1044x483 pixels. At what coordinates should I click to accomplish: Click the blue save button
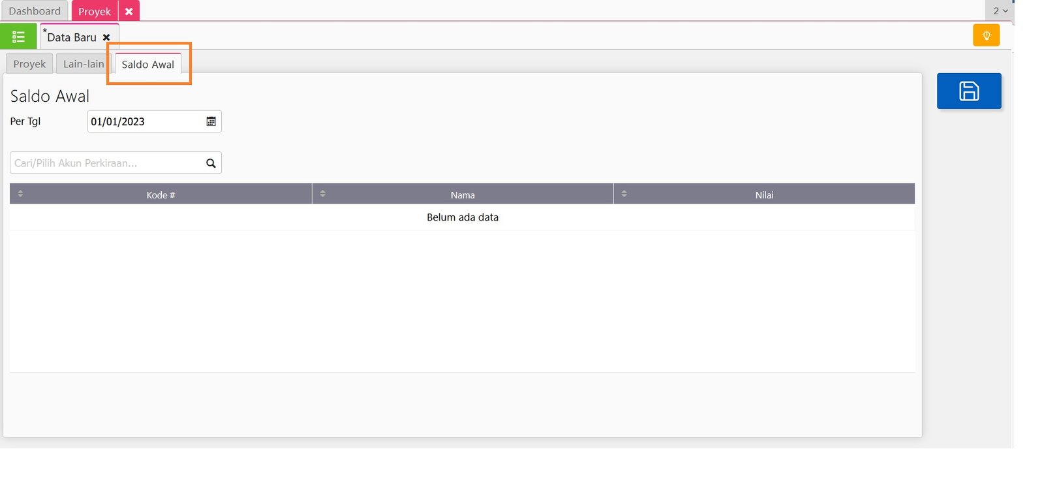tap(968, 91)
